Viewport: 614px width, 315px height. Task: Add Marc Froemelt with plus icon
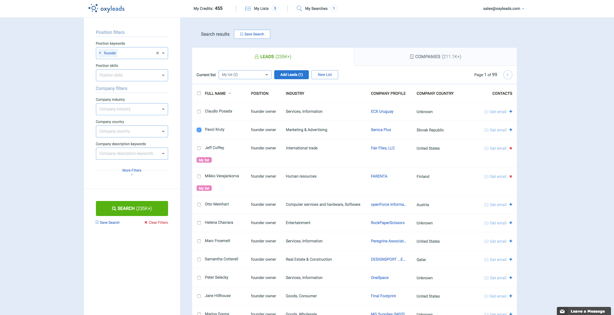(x=511, y=241)
